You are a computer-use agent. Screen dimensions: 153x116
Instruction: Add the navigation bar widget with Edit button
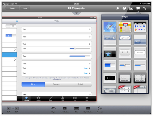[x=110, y=40]
